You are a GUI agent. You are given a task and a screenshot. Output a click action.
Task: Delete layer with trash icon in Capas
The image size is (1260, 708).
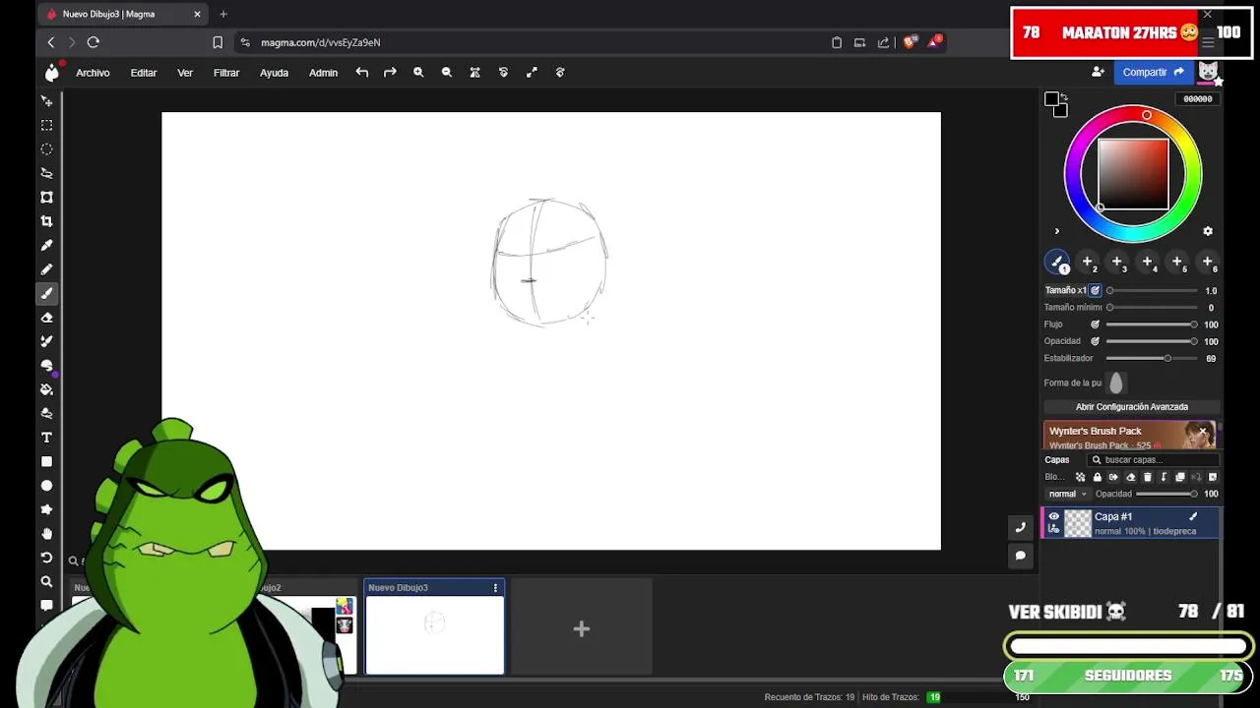1147,477
